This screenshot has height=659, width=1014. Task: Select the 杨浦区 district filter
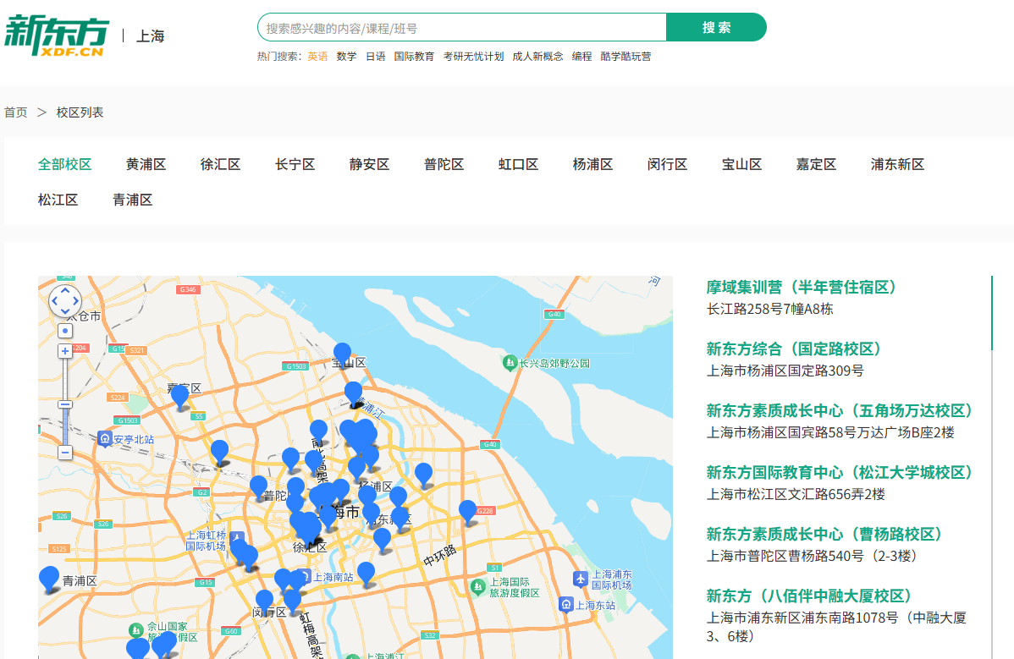tap(593, 164)
